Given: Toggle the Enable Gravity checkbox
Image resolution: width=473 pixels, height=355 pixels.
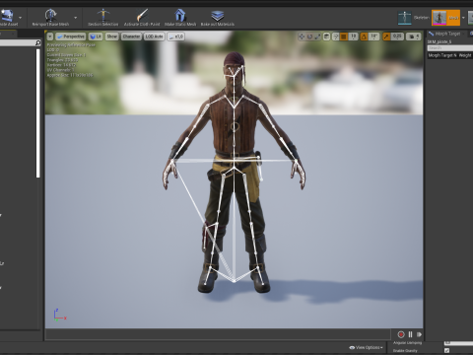Looking at the screenshot, I should (x=446, y=351).
